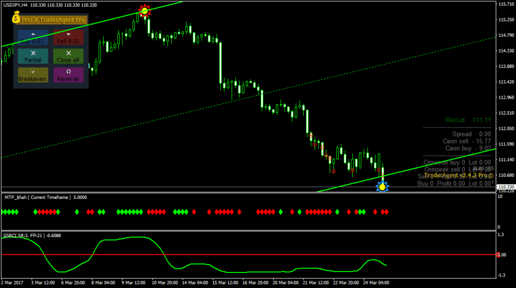Viewport: 516px width, 288px height.
Task: Click the Buy 0.01 button
Action: 33,37
